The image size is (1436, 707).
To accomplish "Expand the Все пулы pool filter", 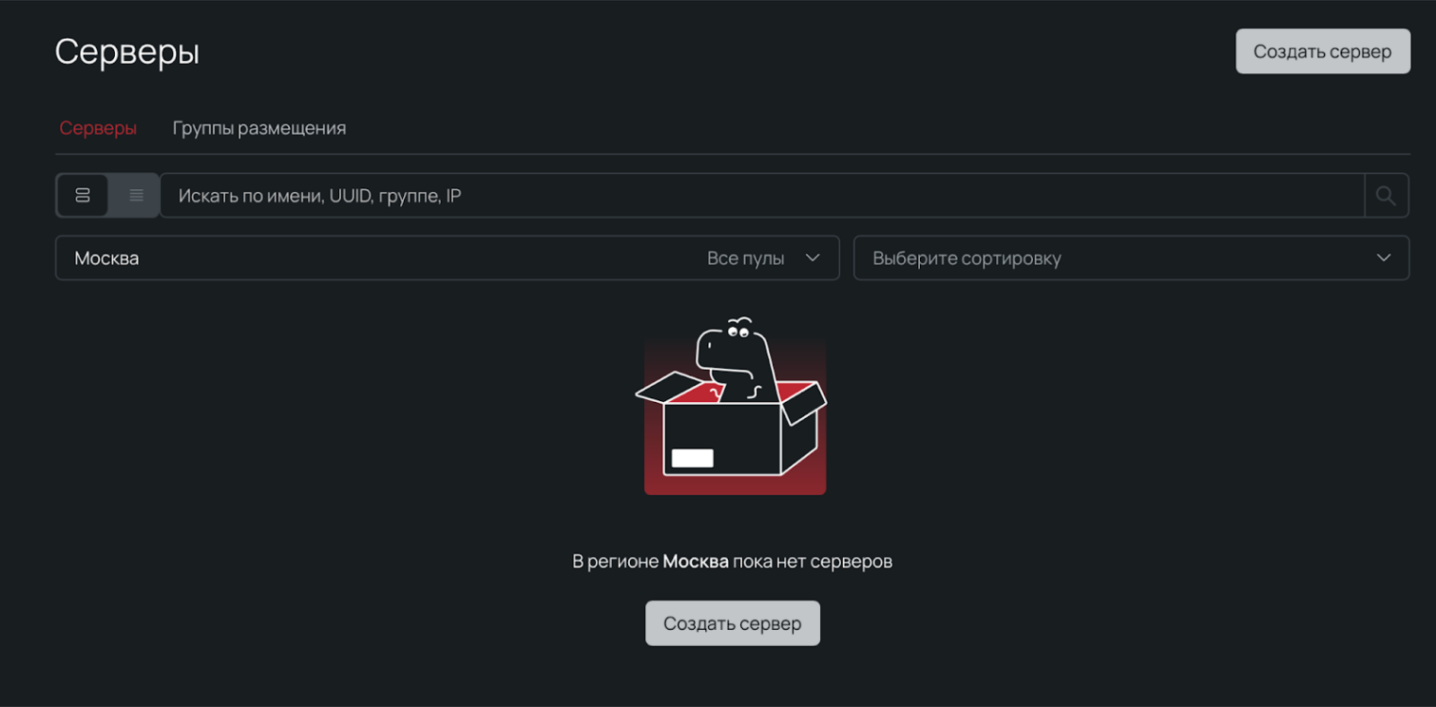I will click(x=746, y=258).
